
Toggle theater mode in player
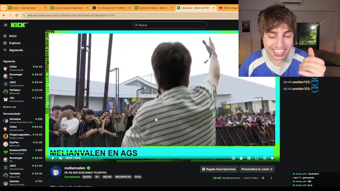coord(249,158)
